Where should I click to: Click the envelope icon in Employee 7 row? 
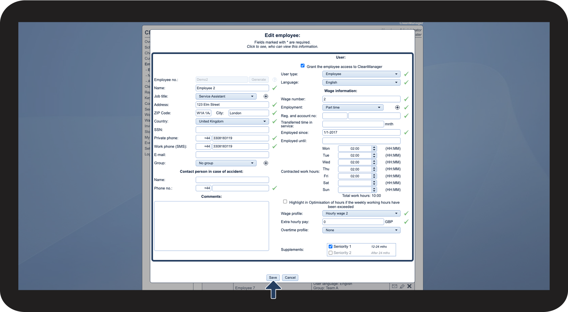(x=394, y=286)
